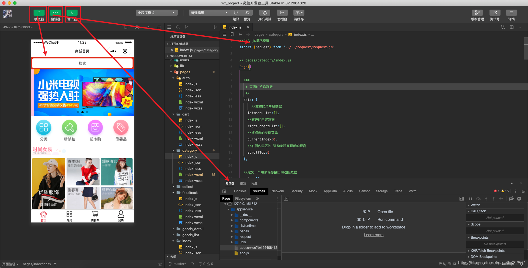Toggle deactivate breakpoints
The height and width of the screenshot is (268, 528).
click(x=511, y=199)
